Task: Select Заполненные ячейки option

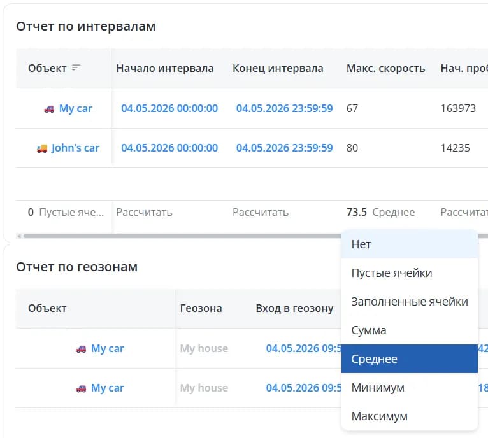Action: click(x=409, y=301)
